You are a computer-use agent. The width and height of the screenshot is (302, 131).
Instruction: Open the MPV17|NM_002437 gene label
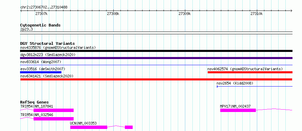click(235, 106)
